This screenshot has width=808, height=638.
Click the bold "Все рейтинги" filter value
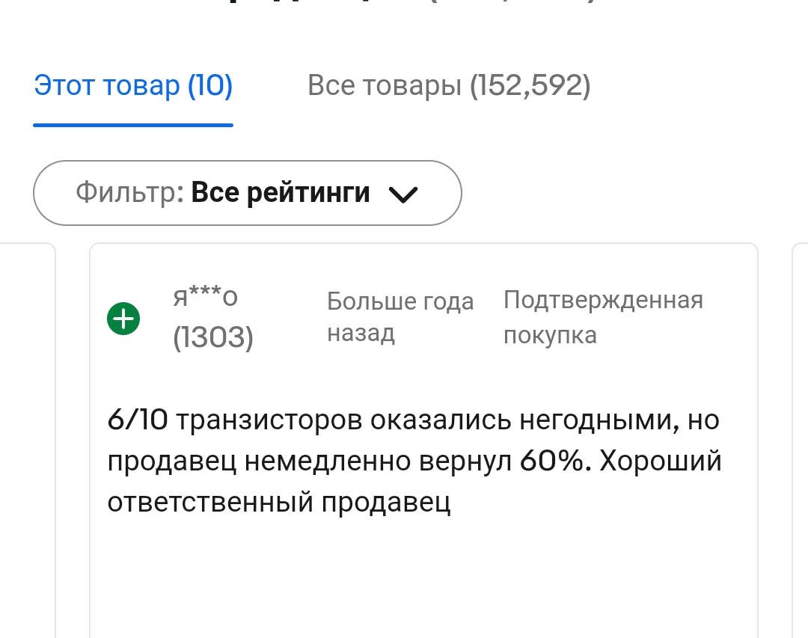pyautogui.click(x=281, y=193)
